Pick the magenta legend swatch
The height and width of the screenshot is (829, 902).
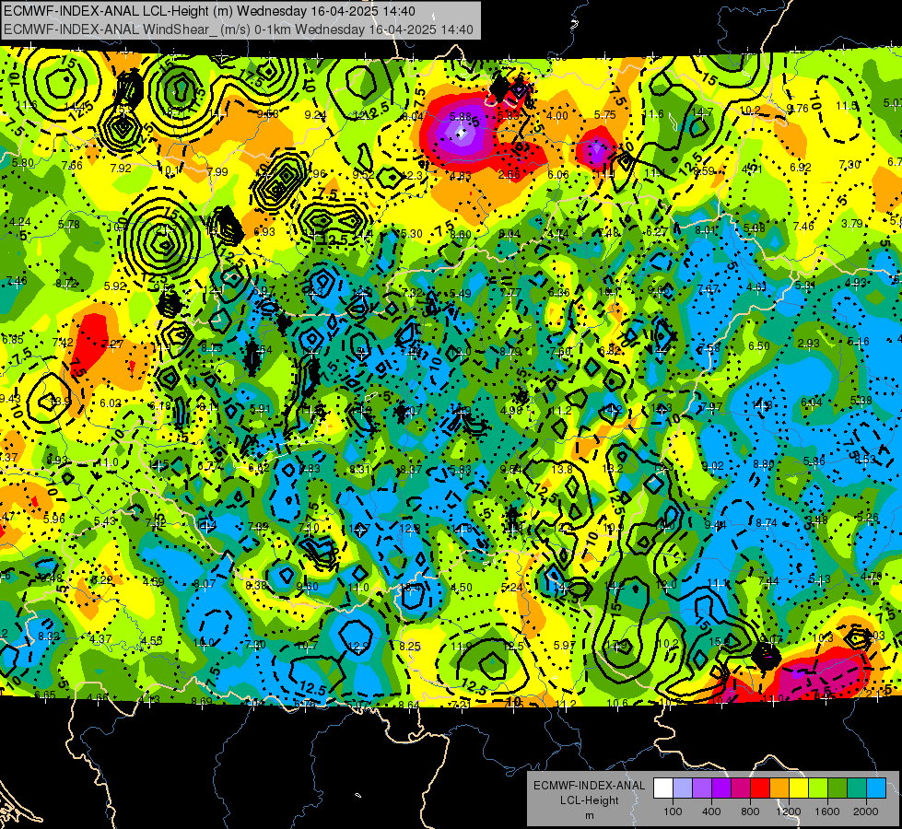click(x=741, y=788)
